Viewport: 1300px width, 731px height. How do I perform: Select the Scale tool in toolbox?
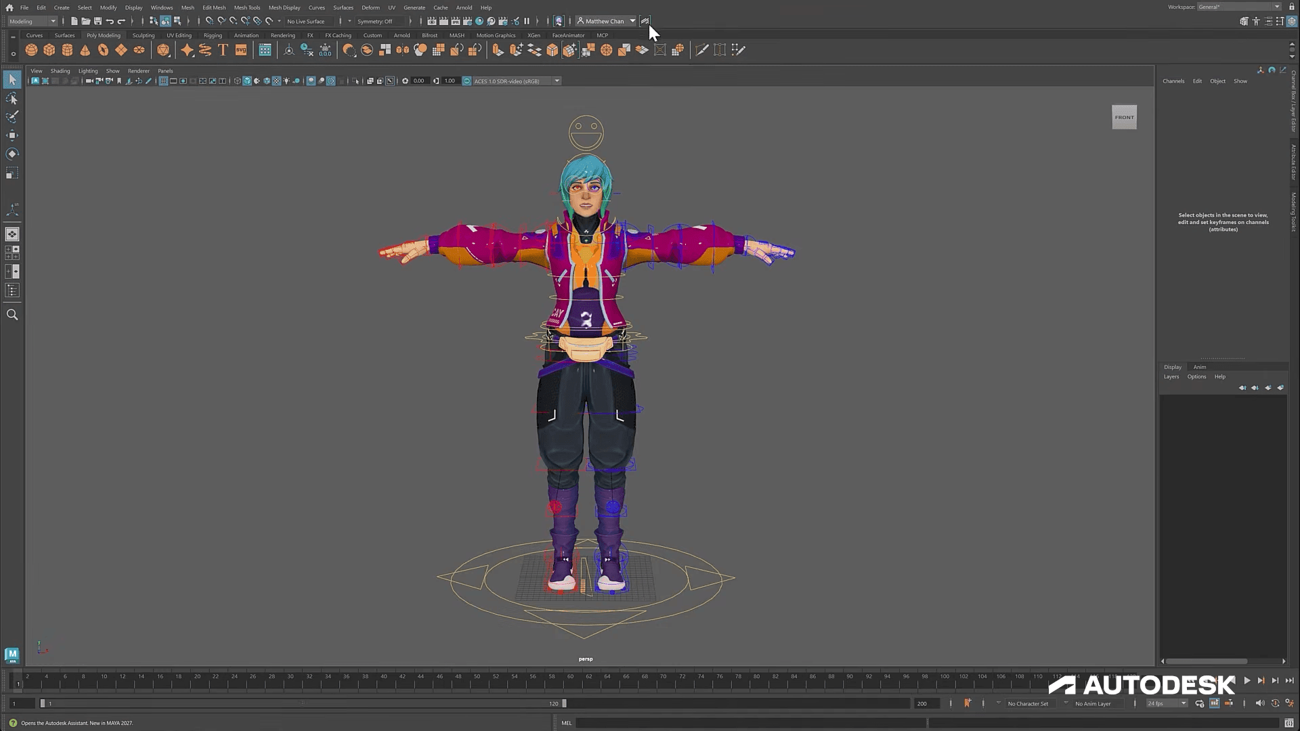[12, 173]
